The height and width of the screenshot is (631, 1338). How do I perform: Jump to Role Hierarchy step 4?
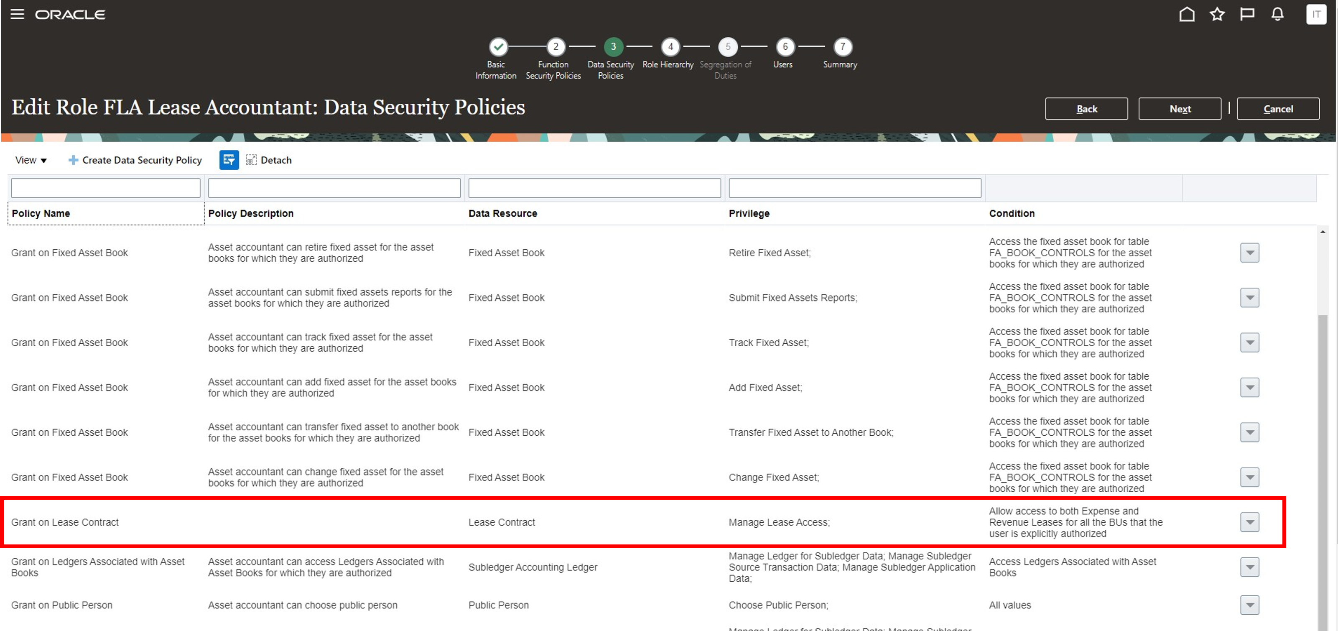[670, 47]
